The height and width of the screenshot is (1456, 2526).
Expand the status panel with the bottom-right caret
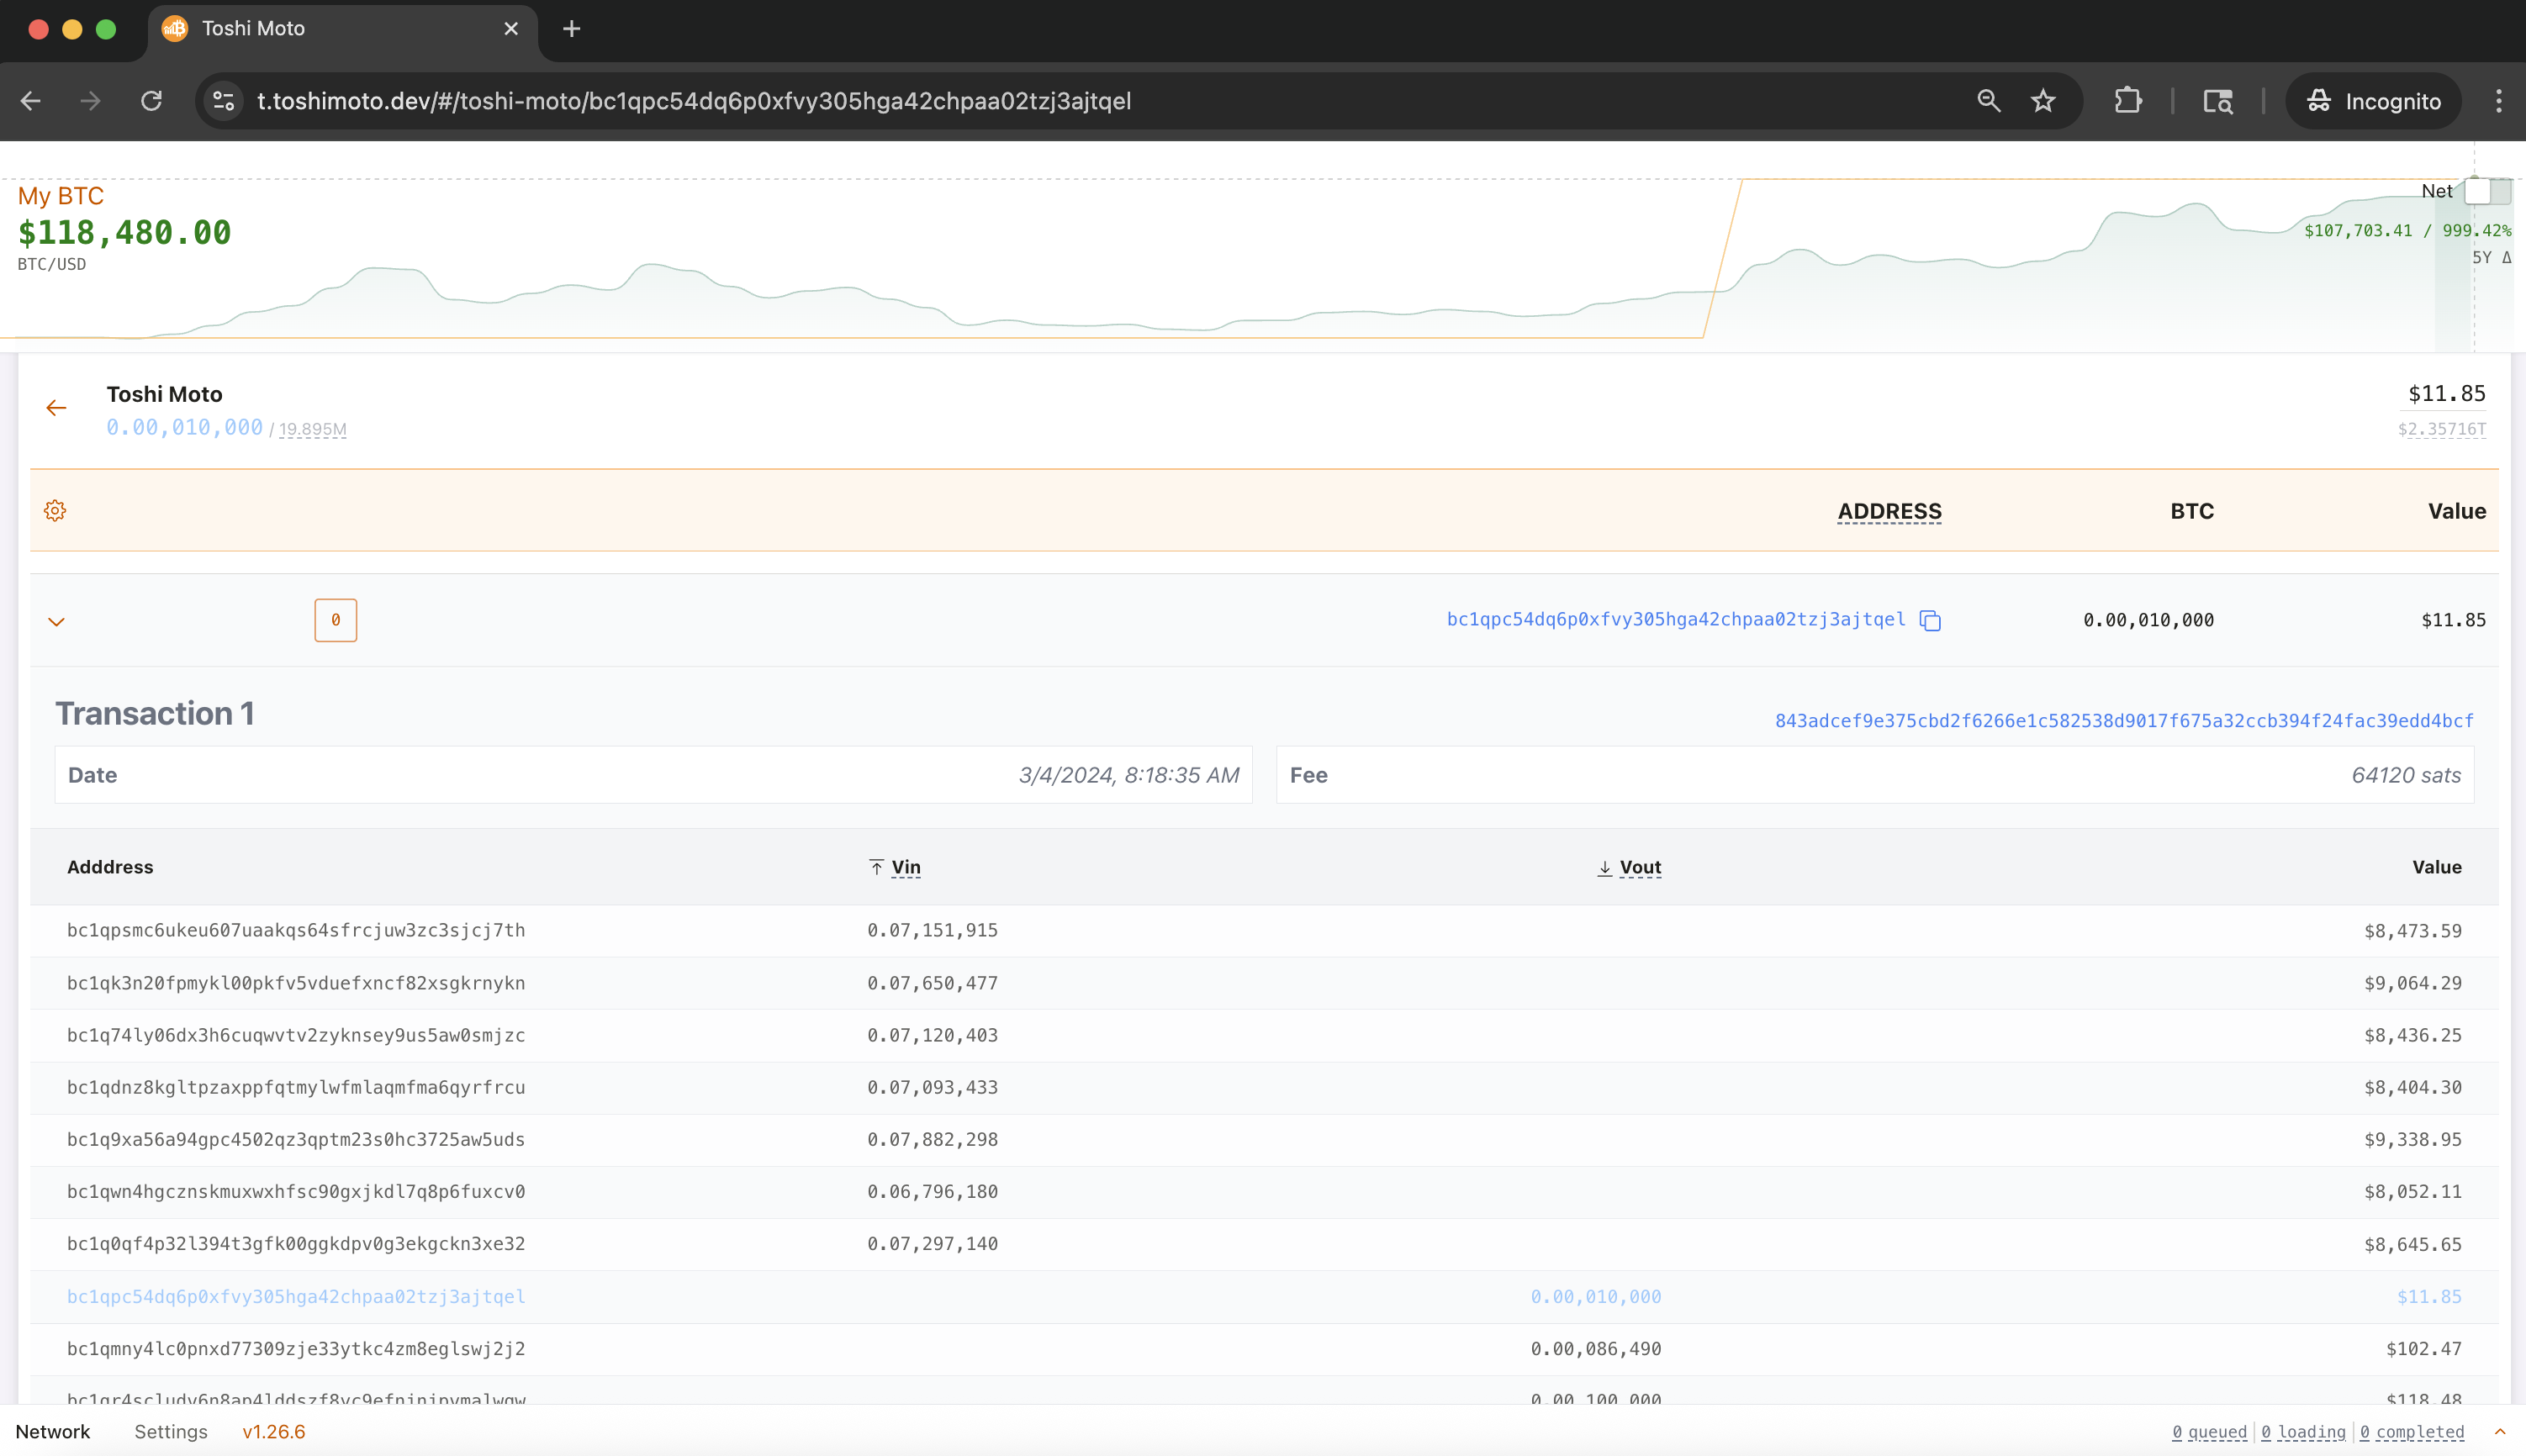tap(2499, 1432)
